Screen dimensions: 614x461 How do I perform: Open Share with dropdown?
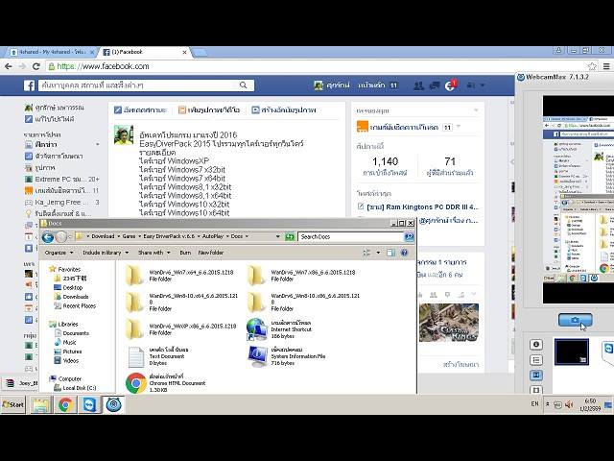click(154, 253)
